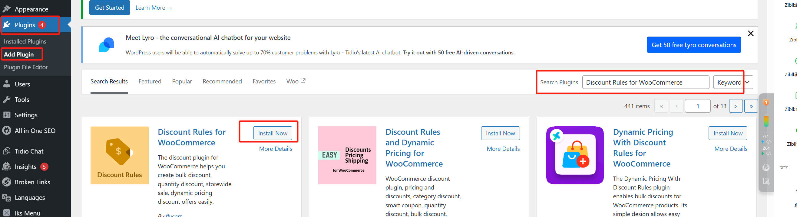Click the Search Plugins text field

coord(646,82)
